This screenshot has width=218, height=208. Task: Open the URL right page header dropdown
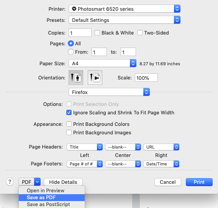pyautogui.click(x=161, y=147)
